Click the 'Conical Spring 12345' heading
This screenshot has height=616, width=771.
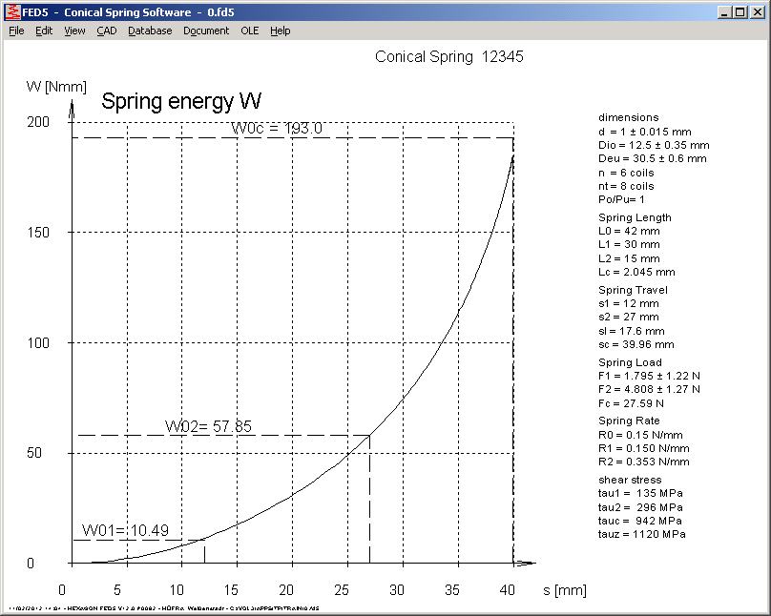pyautogui.click(x=448, y=56)
